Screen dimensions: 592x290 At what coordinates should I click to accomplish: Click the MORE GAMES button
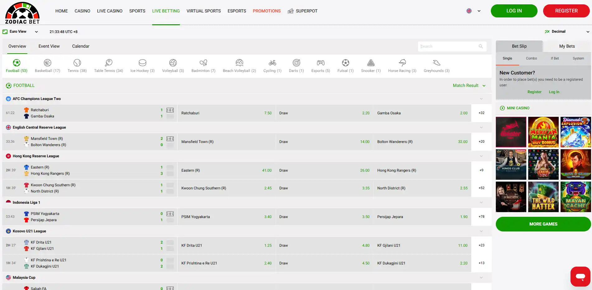pyautogui.click(x=543, y=224)
